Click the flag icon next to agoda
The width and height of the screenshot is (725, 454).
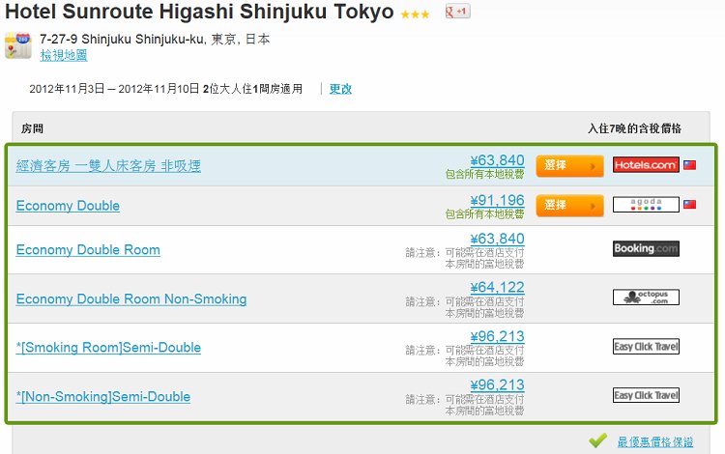coord(690,204)
